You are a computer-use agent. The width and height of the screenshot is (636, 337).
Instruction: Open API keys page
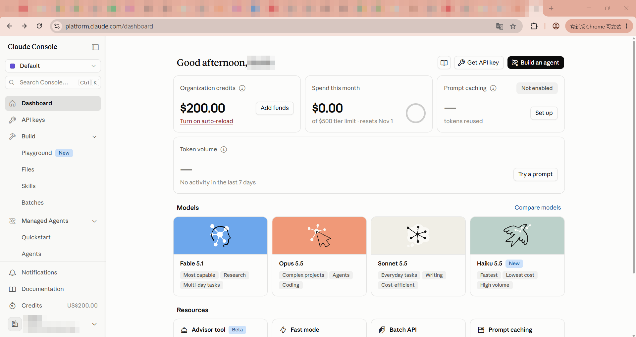pyautogui.click(x=53, y=120)
